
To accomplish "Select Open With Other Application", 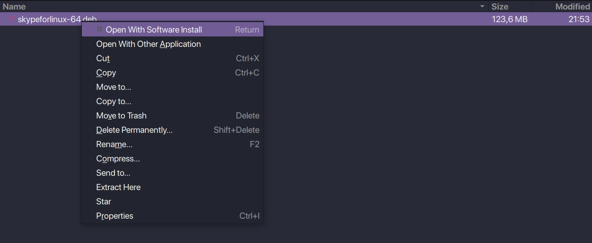I will point(172,44).
